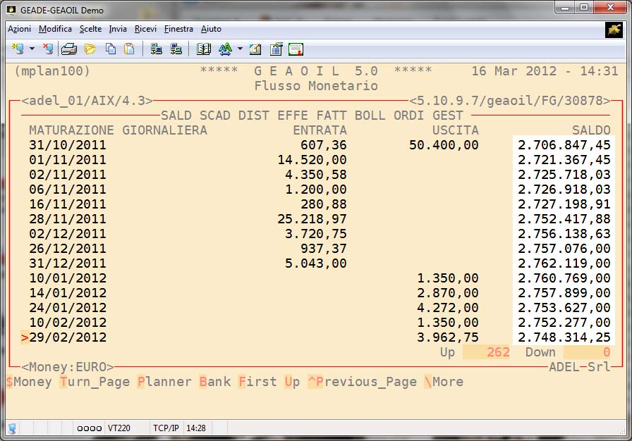Click the Up counter field showing 262

tap(486, 352)
